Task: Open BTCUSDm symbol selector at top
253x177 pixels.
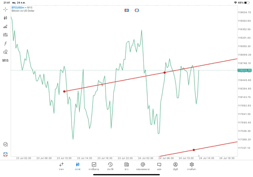Action: click(18, 8)
